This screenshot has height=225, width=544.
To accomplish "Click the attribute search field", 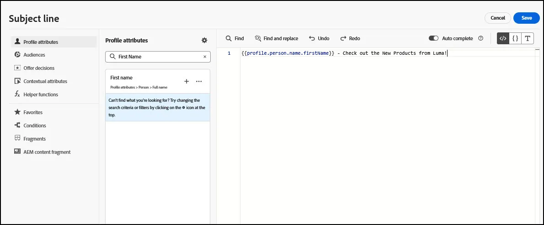I will click(158, 57).
